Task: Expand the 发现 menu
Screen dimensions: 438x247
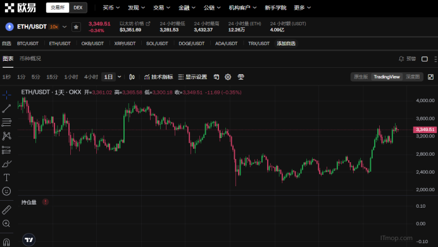Action: (x=136, y=8)
